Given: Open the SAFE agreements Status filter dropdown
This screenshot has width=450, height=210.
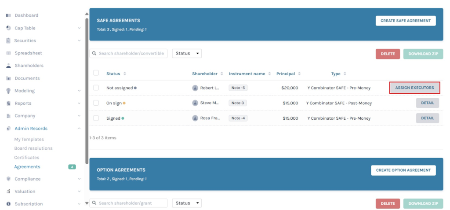Looking at the screenshot, I should 186,53.
